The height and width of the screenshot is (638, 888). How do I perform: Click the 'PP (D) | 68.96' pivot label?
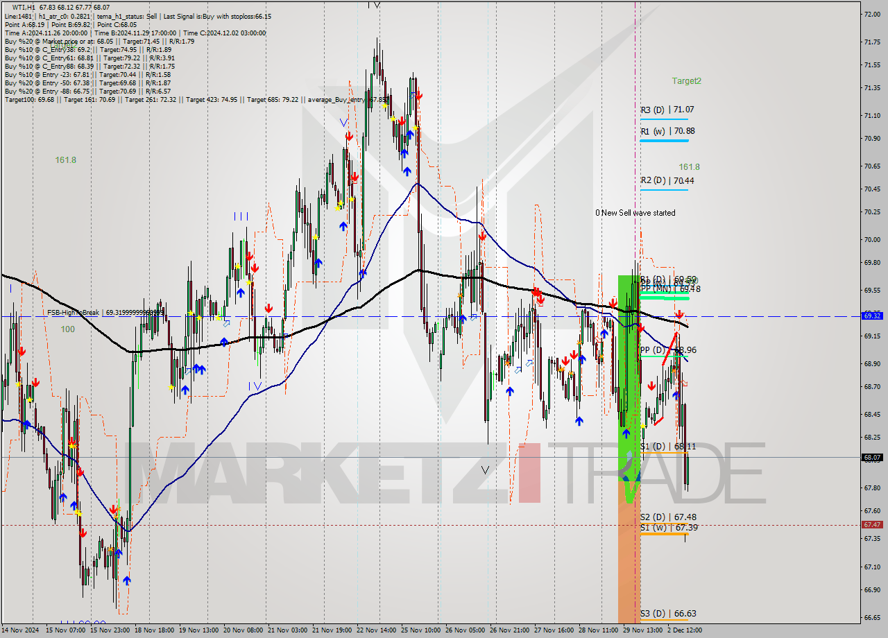(x=667, y=350)
